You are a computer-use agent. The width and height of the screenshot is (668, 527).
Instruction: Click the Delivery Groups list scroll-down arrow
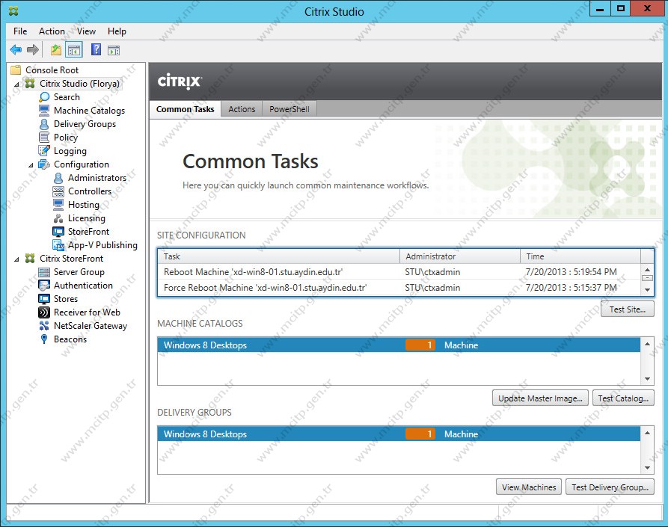[647, 468]
